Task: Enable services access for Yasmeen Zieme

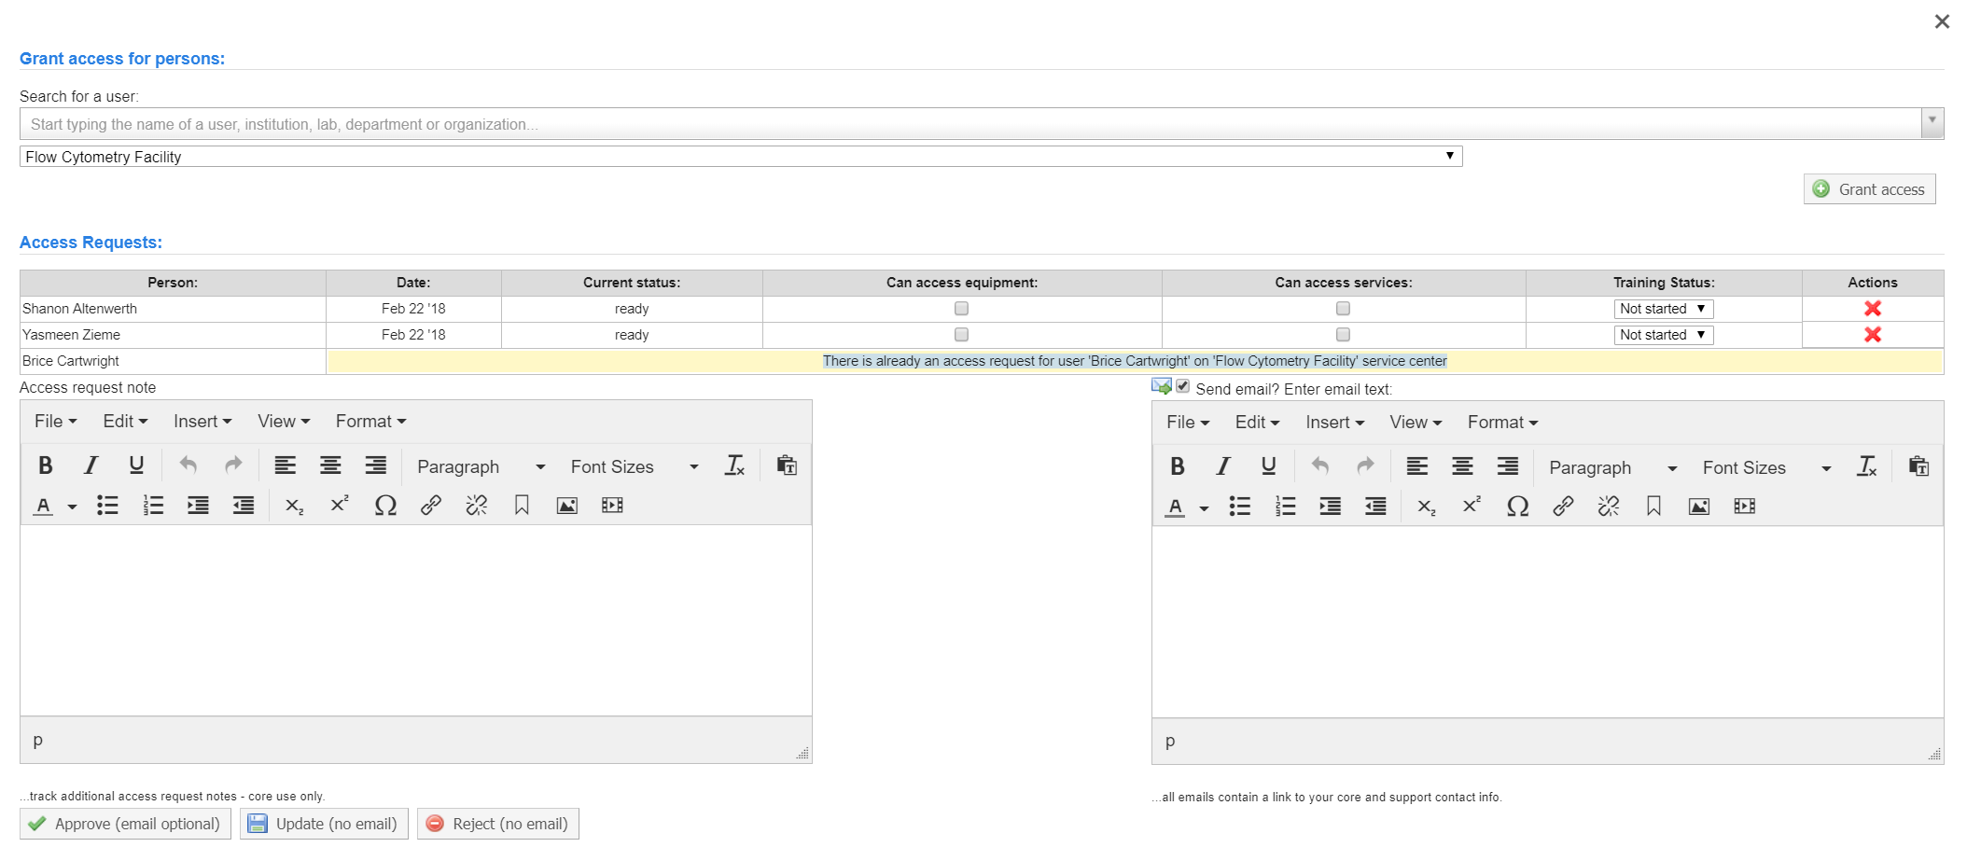Action: (1343, 335)
